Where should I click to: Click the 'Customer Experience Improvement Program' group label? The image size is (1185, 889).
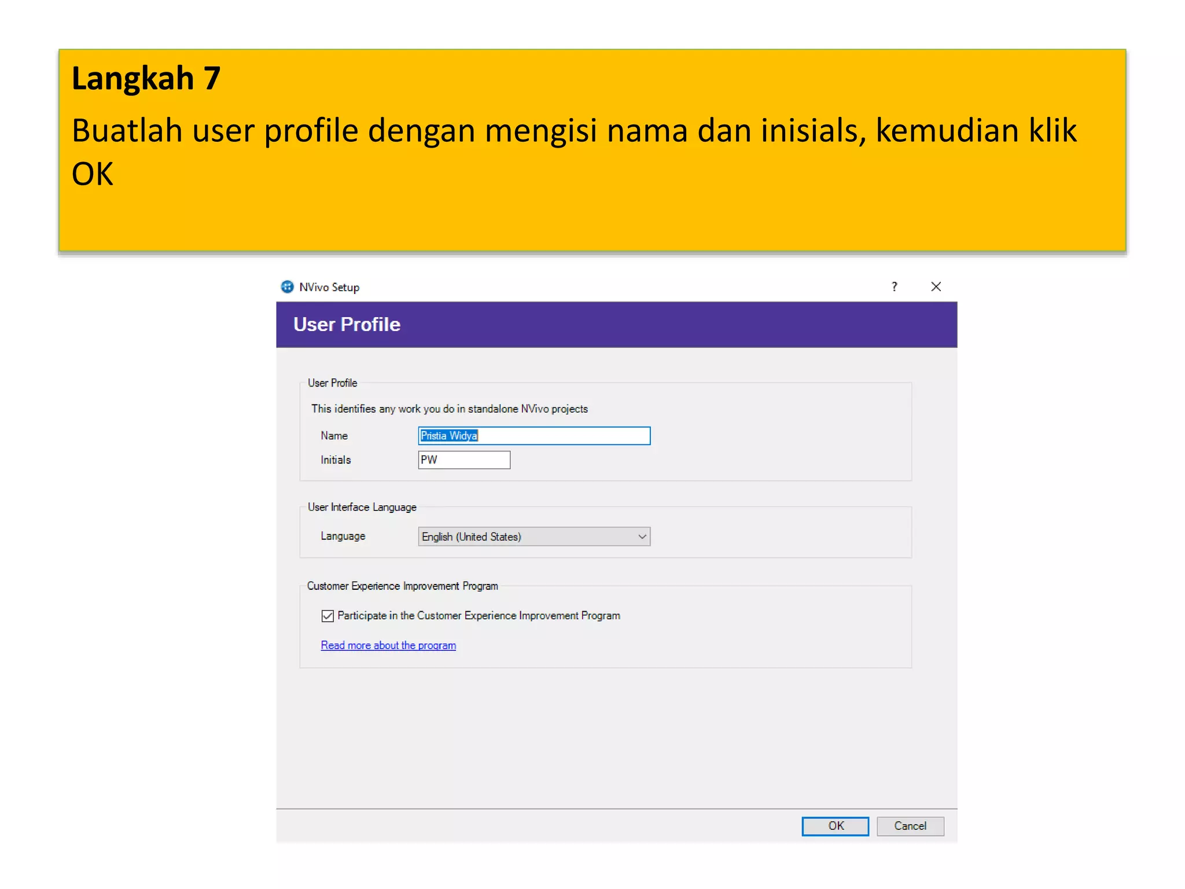(x=403, y=586)
